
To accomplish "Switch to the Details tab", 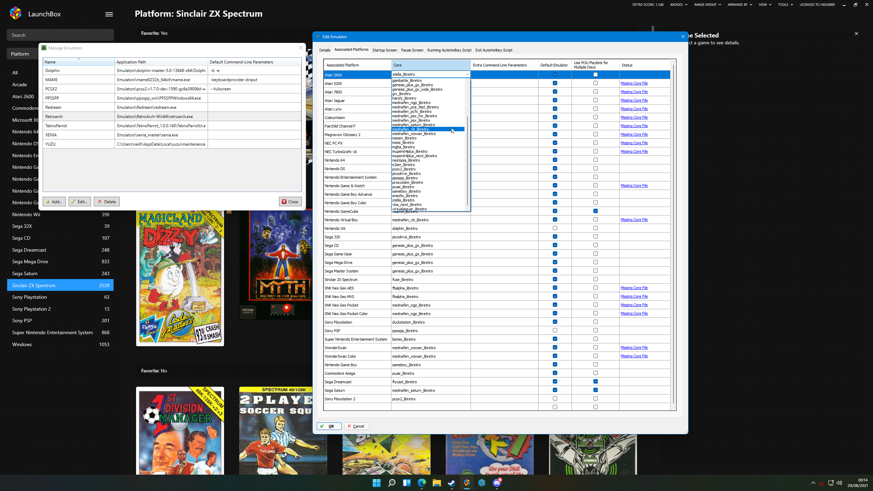I will tap(324, 50).
